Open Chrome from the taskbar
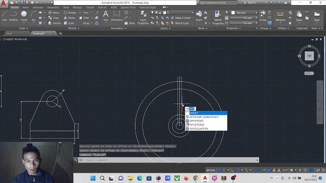The height and width of the screenshot is (183, 326). [196, 178]
